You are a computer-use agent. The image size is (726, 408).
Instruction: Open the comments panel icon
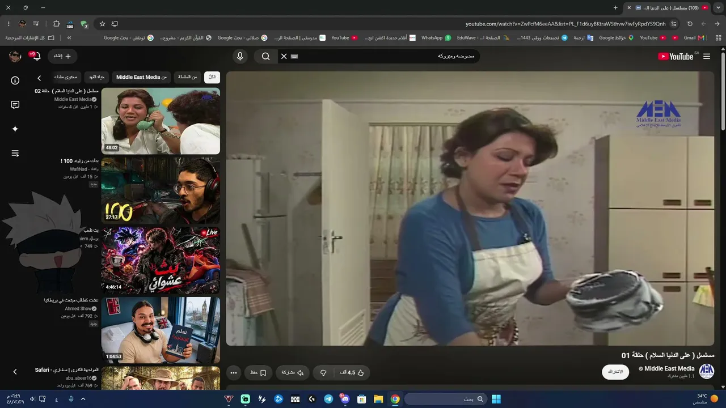point(15,105)
